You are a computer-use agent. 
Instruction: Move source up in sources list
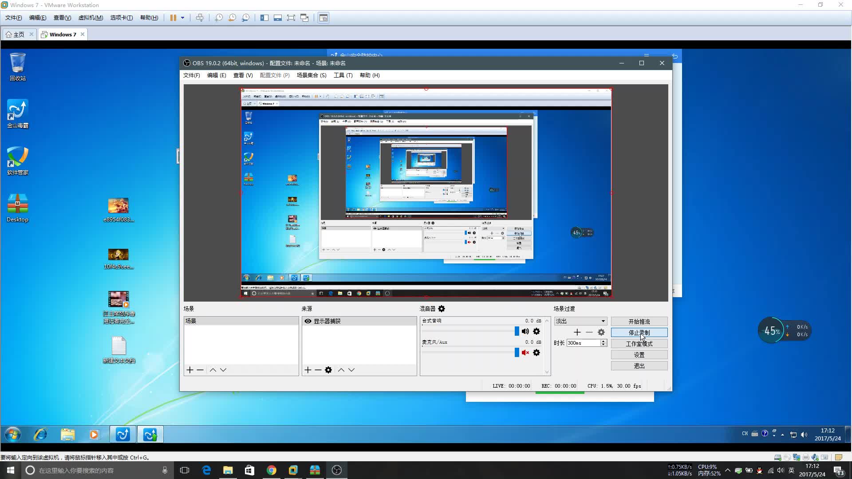341,370
